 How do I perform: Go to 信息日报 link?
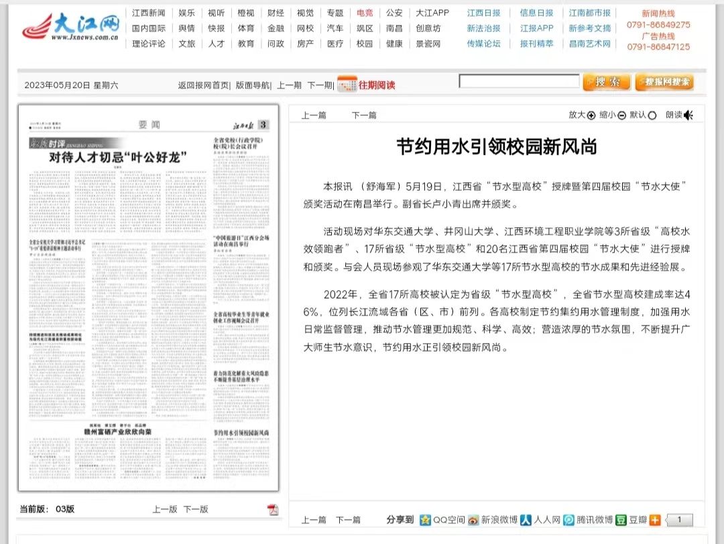536,13
